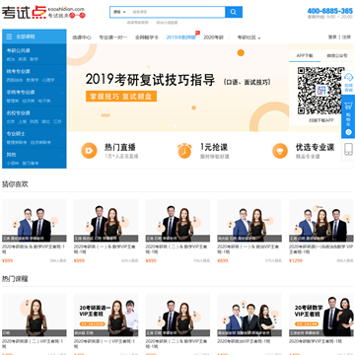Click the 注册 register link
Image resolution: width=355 pixels, height=355 pixels.
346,37
